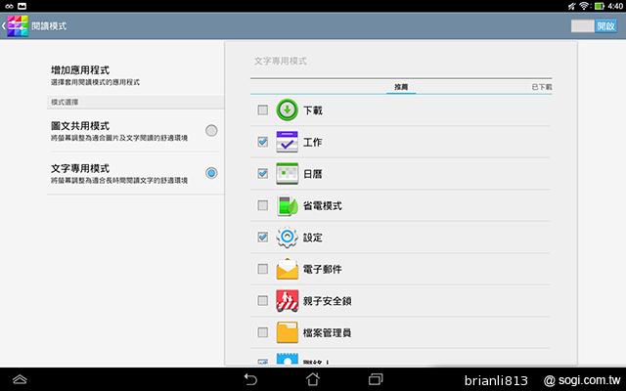The width and height of the screenshot is (626, 391).
Task: Tap the Android home navigation button
Action: click(313, 379)
